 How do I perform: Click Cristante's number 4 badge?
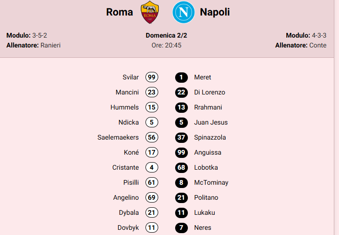click(x=152, y=168)
